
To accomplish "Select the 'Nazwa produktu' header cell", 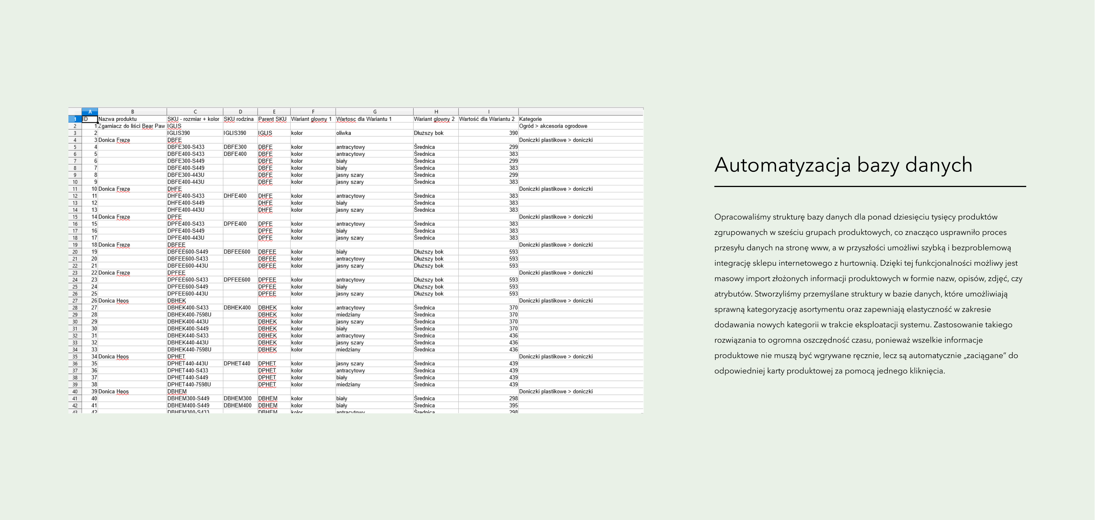I will point(118,119).
